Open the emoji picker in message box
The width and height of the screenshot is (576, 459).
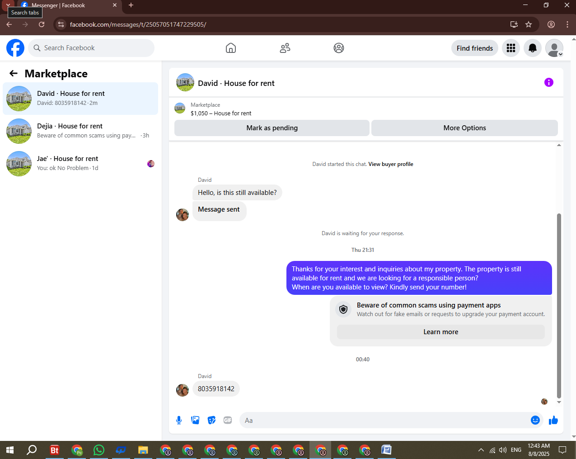click(535, 420)
